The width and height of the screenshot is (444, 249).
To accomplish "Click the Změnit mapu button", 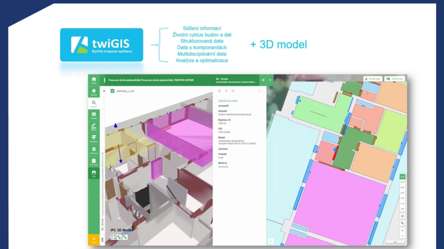I will pos(395,79).
